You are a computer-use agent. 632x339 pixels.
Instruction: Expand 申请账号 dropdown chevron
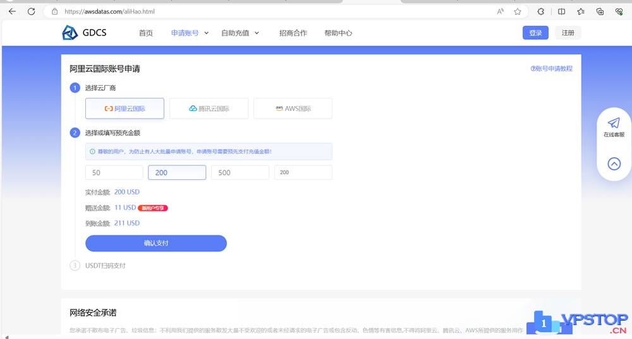(207, 33)
